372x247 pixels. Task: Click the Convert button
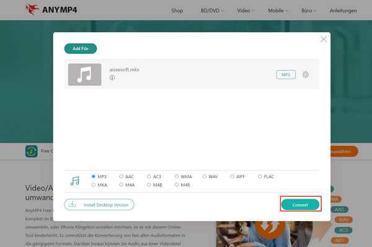300,205
